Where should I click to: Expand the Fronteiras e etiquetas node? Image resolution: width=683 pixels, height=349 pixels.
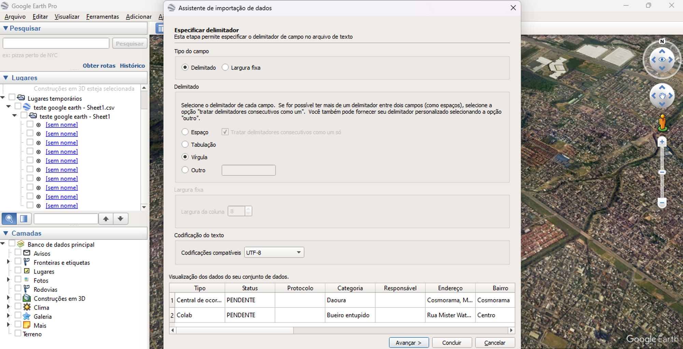[x=8, y=261]
